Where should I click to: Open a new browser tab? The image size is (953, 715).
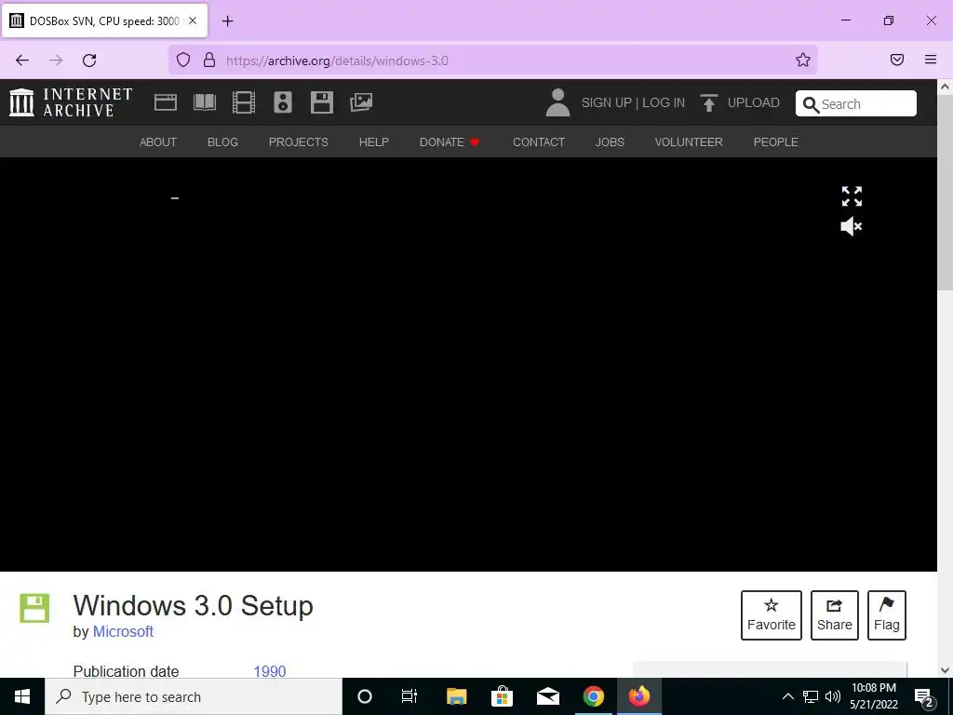227,20
